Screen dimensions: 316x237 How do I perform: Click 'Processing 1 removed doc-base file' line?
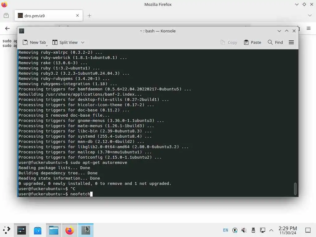point(64,115)
